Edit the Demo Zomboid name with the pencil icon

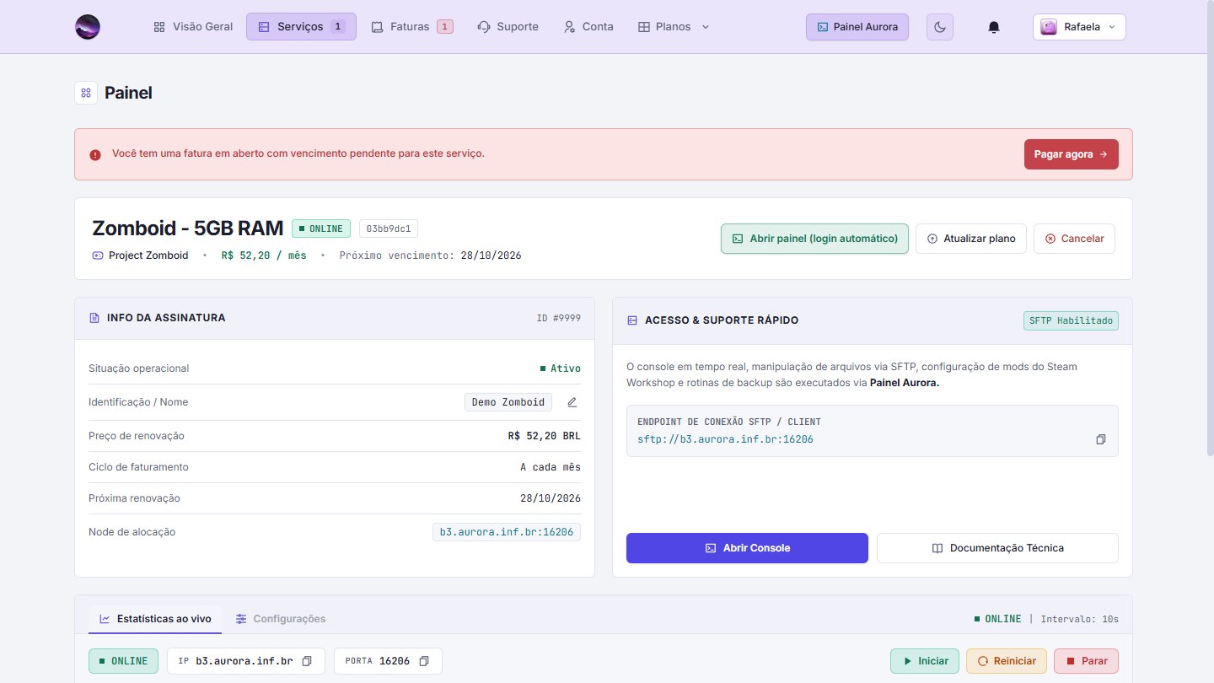point(572,402)
